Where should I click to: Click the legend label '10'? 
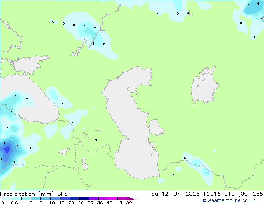pos(52,202)
